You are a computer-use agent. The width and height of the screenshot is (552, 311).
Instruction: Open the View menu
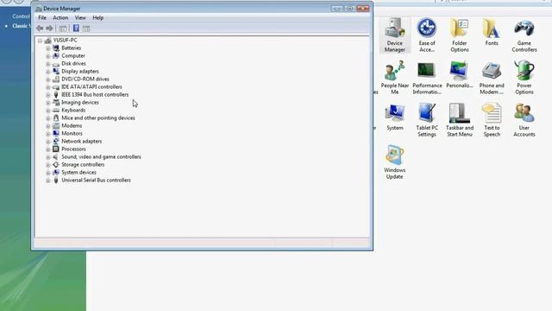coord(80,17)
